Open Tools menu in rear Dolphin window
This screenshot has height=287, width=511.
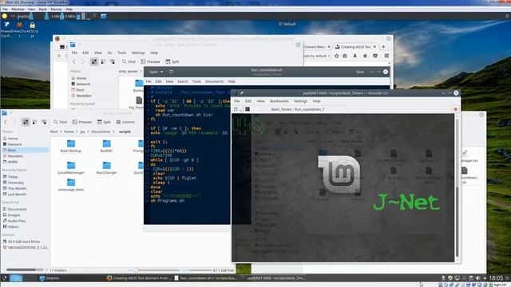[x=122, y=53]
